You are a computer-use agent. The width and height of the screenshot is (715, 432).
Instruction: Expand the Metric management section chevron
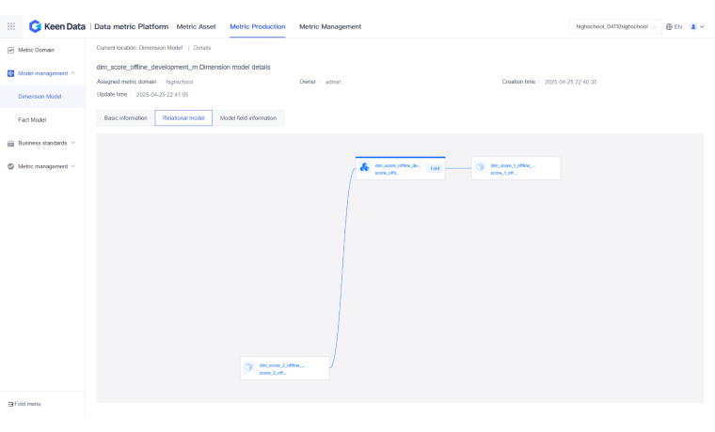[x=73, y=166]
